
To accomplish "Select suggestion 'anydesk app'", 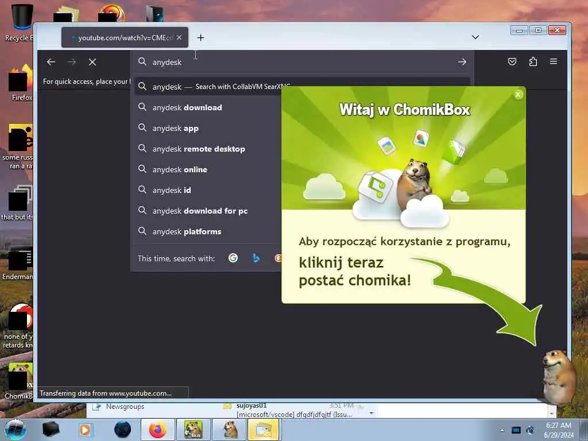I will click(208, 128).
